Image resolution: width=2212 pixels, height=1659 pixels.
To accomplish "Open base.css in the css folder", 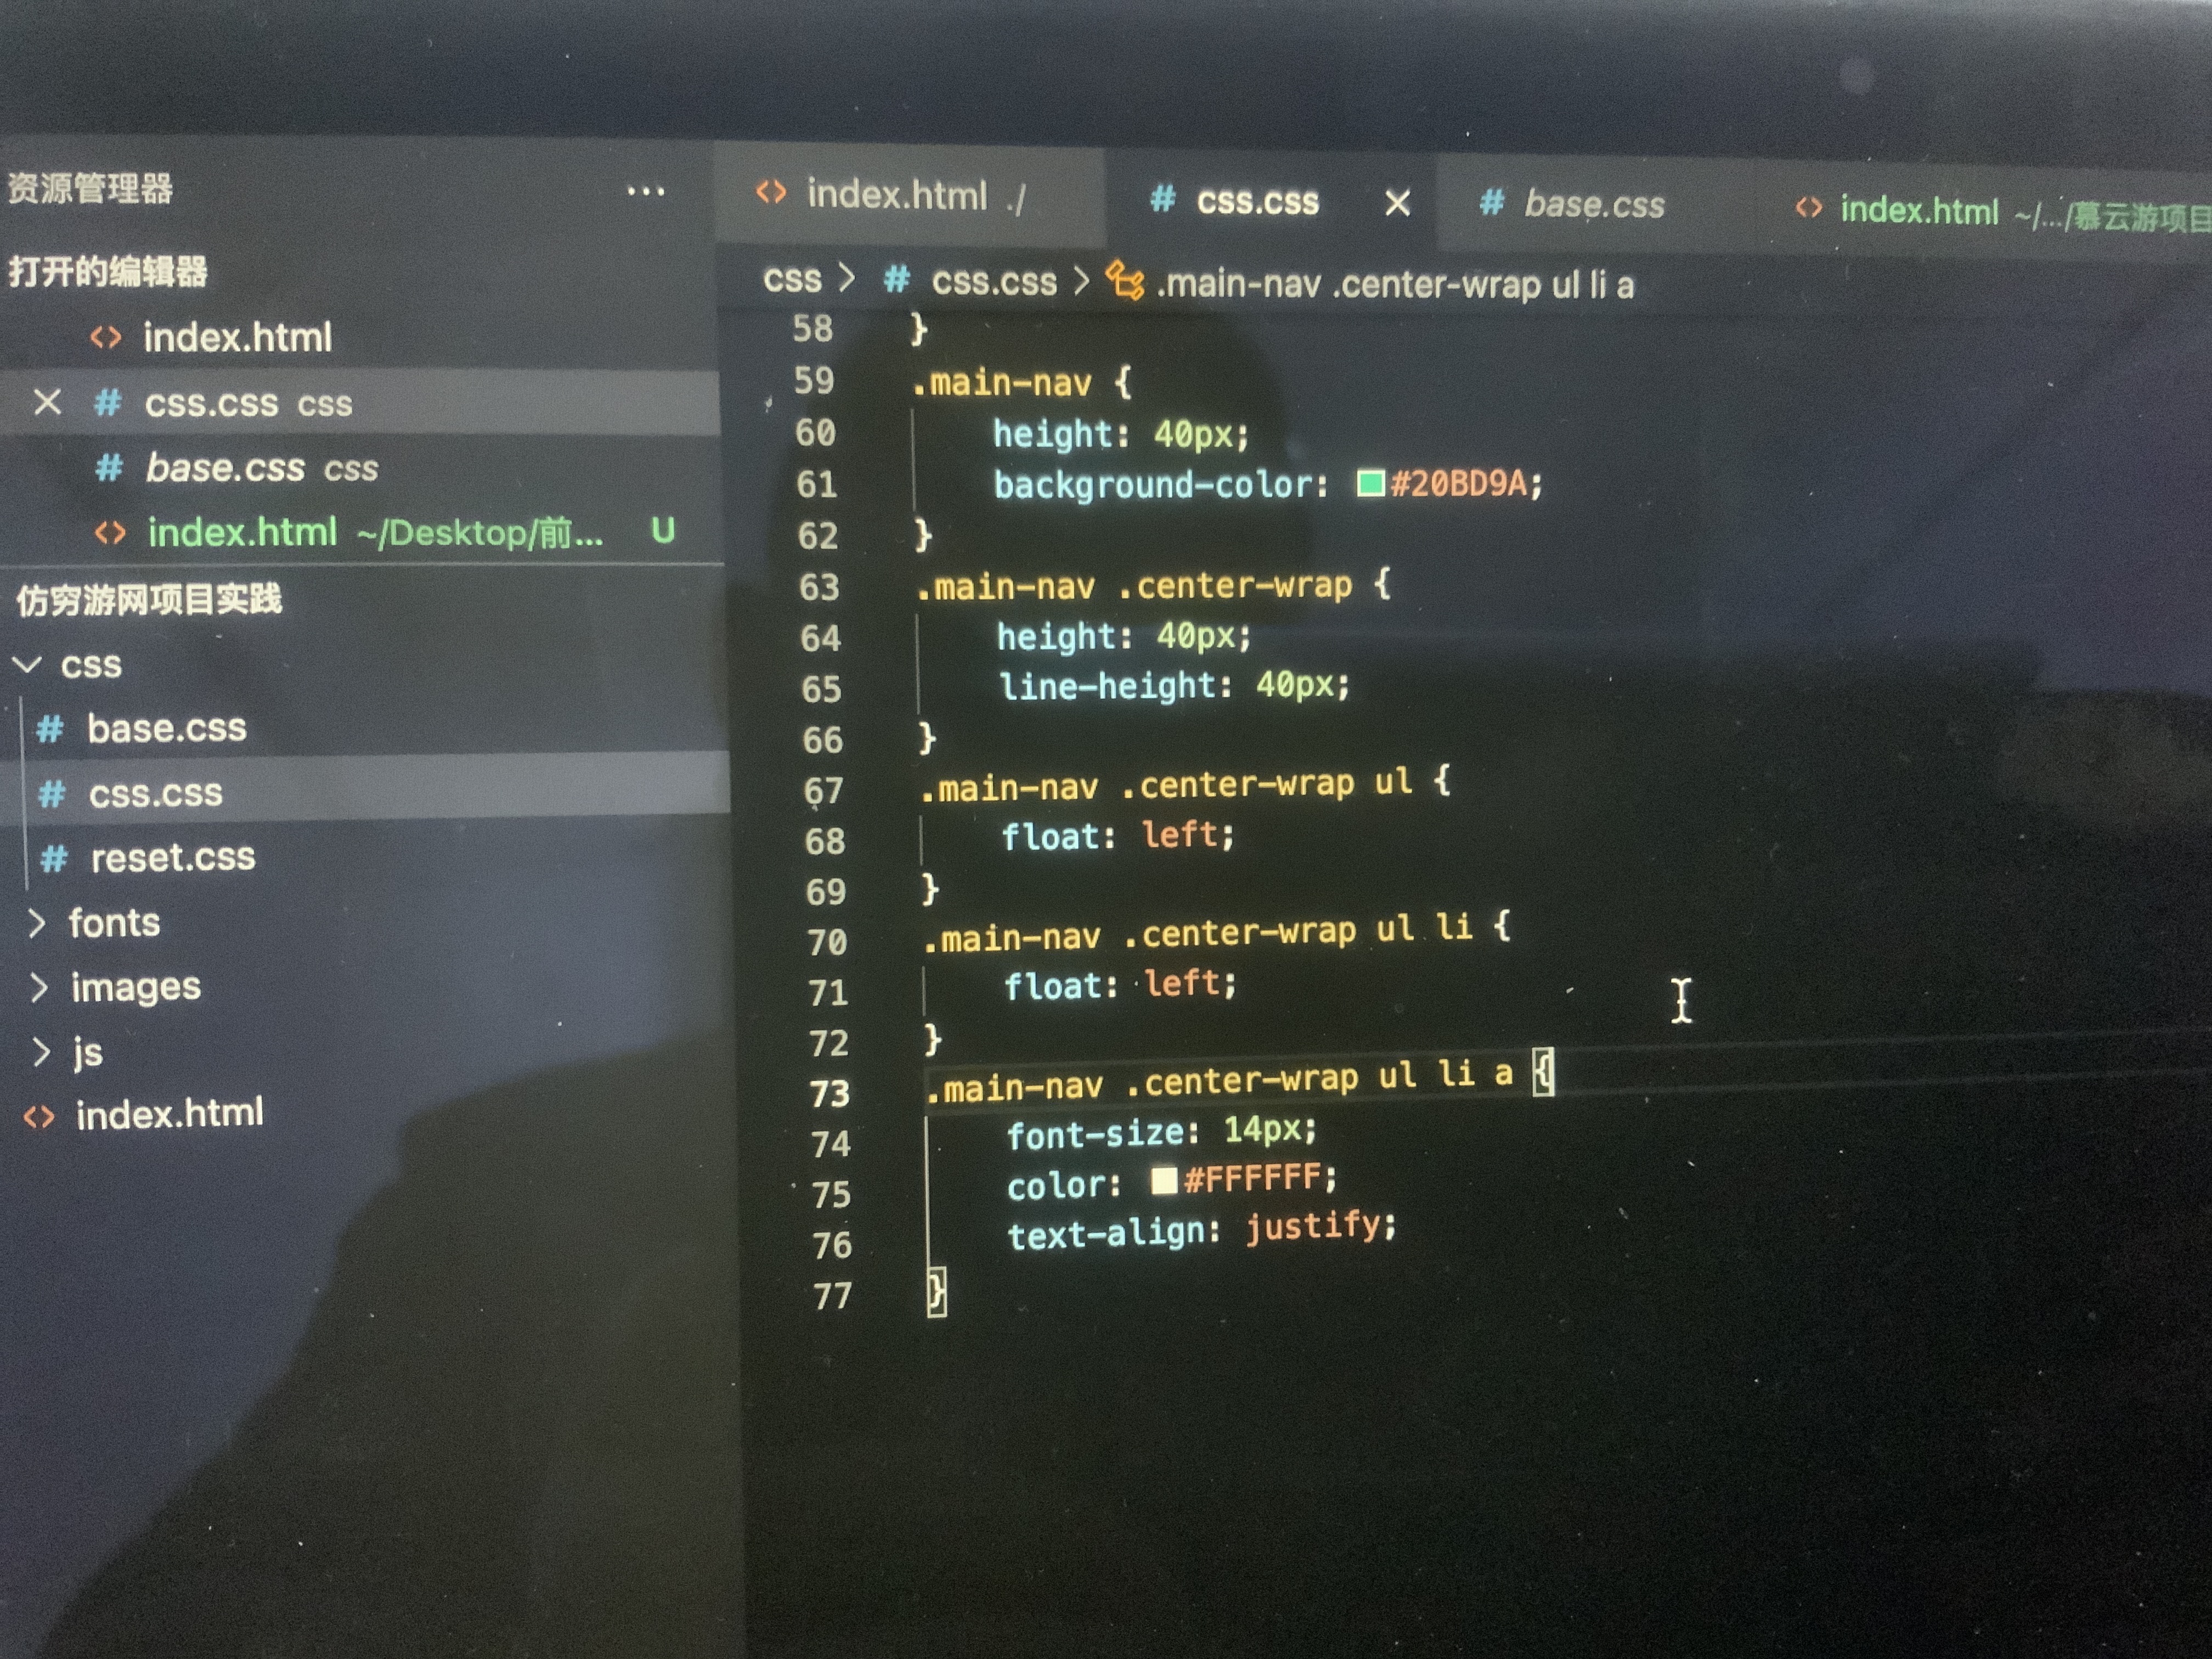I will [x=166, y=729].
